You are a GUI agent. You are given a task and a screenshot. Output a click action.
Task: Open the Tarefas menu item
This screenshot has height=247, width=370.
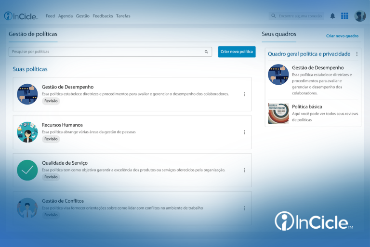[123, 16]
